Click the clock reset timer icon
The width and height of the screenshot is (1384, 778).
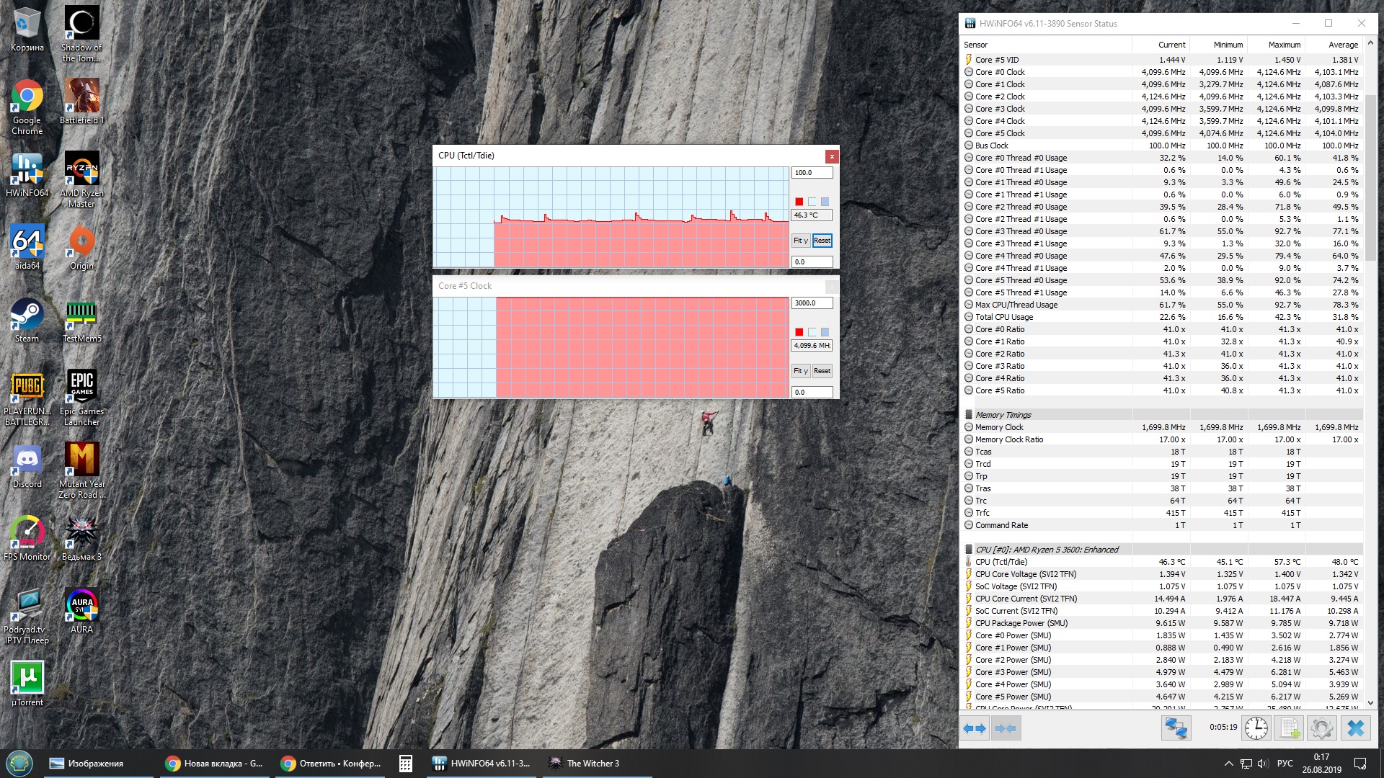coord(1256,728)
